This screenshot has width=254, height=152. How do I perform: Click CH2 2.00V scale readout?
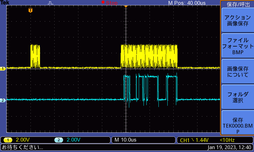point(73,140)
